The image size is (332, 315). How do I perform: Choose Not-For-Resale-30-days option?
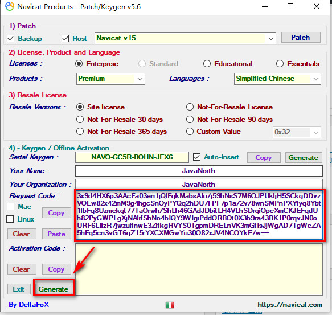[x=80, y=120]
